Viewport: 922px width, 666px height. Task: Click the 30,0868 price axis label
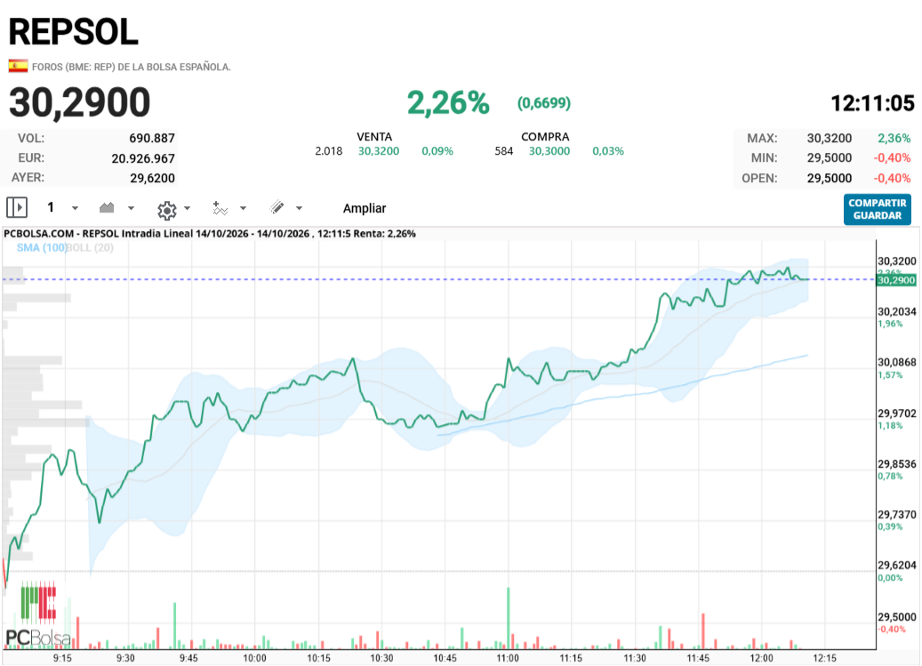point(897,362)
